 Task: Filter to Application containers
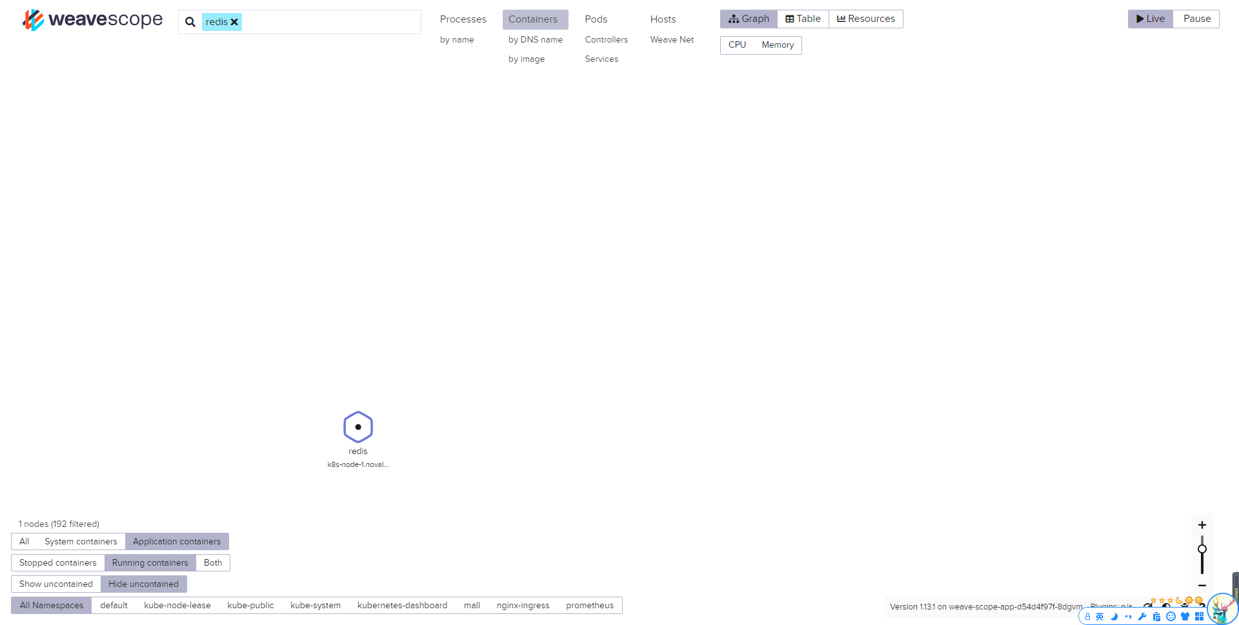pyautogui.click(x=177, y=542)
